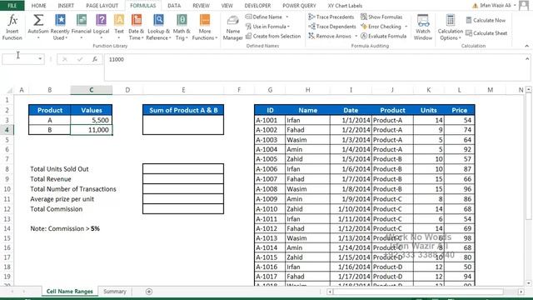Click the Total Commission label
The height and width of the screenshot is (300, 533).
pos(57,209)
